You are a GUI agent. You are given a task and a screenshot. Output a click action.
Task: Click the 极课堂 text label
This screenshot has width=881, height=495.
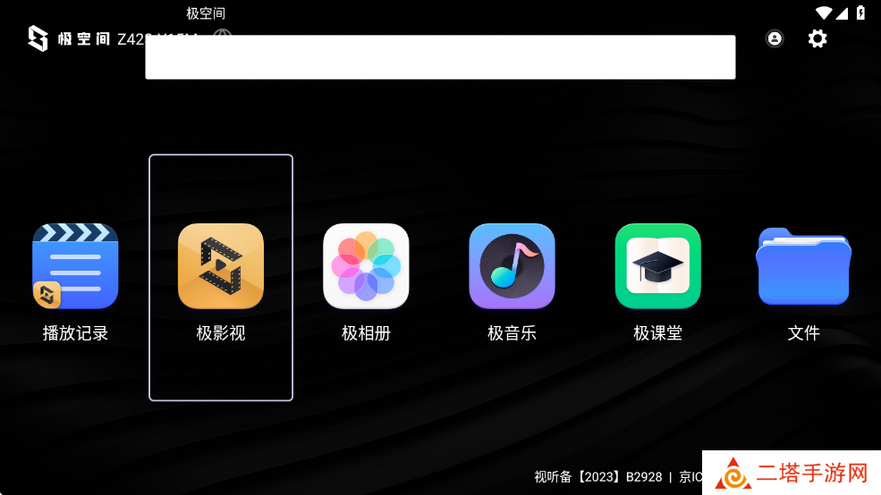click(x=657, y=333)
